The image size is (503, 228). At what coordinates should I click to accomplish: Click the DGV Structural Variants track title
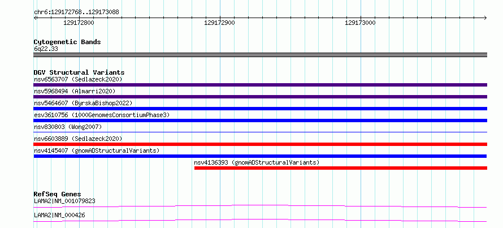coord(79,72)
